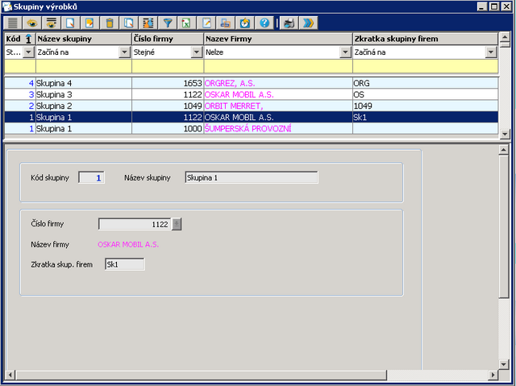
Task: Click the list lines icon at toolbar start
Action: coord(12,23)
